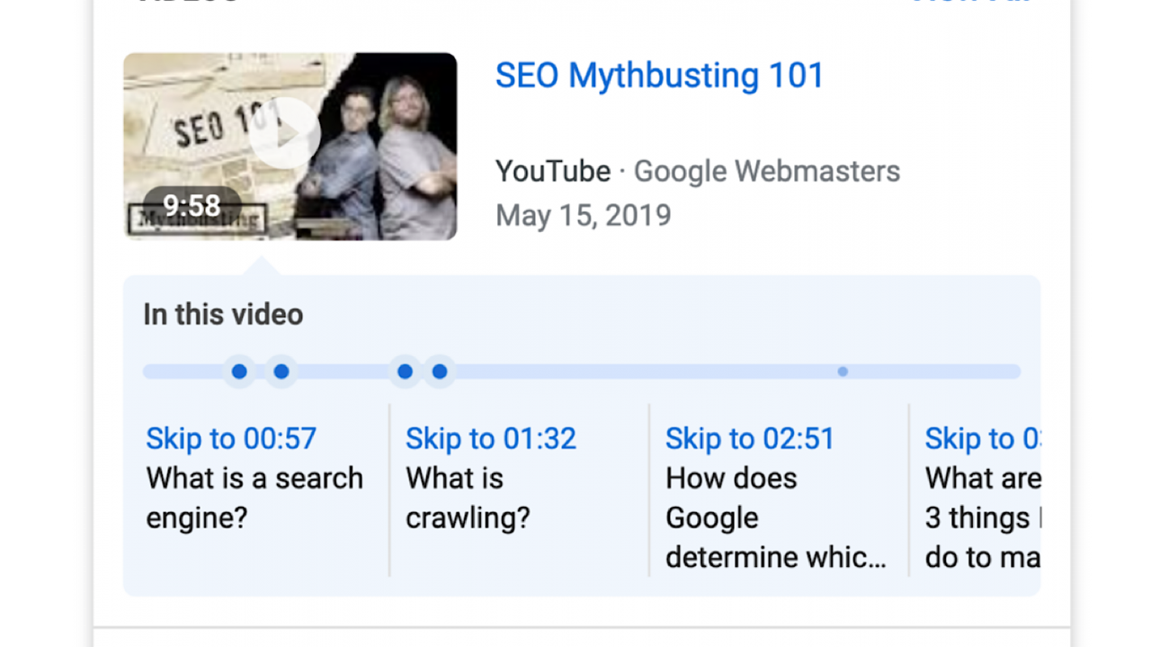1151x647 pixels.
Task: Select the "What is crawling?" segment text
Action: [468, 498]
